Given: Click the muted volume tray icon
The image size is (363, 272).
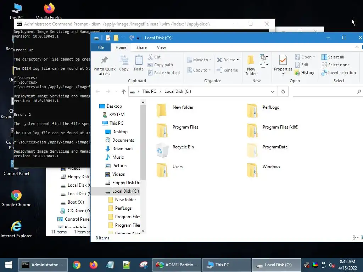Looking at the screenshot, I should pyautogui.click(x=332, y=265).
